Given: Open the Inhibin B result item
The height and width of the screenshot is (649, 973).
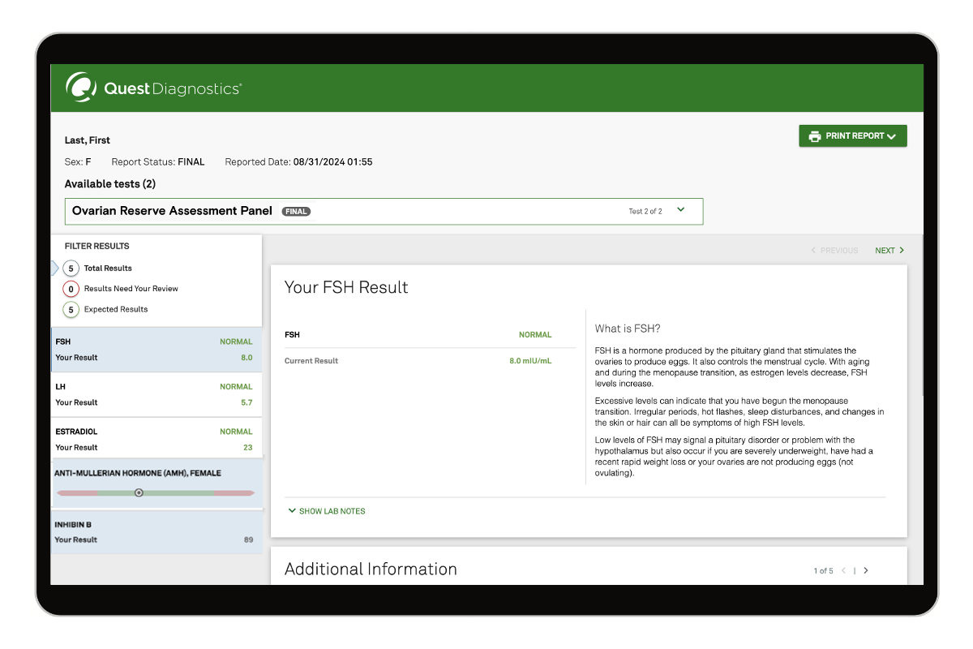Looking at the screenshot, I should coord(156,532).
